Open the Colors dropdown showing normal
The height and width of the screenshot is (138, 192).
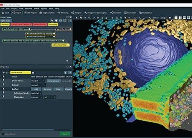click(38, 85)
